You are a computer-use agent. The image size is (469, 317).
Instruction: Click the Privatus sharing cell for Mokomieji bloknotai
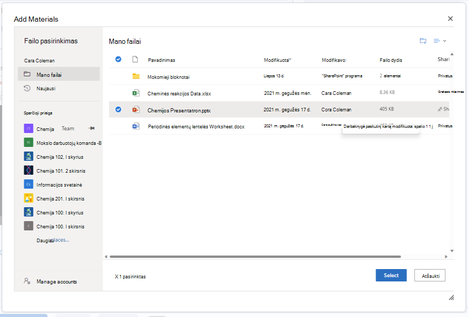(x=445, y=76)
